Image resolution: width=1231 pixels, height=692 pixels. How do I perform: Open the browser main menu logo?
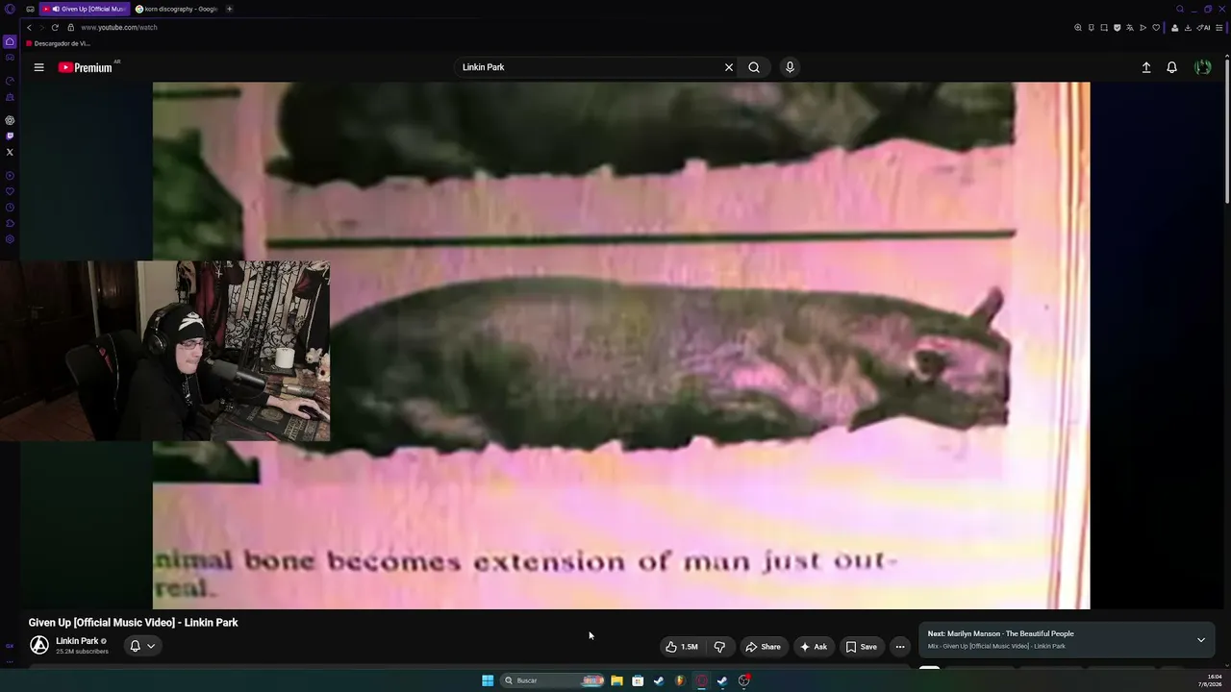(10, 9)
